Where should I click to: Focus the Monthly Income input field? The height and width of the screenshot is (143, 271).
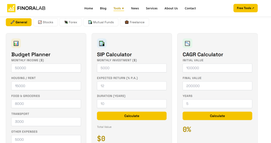click(46, 68)
